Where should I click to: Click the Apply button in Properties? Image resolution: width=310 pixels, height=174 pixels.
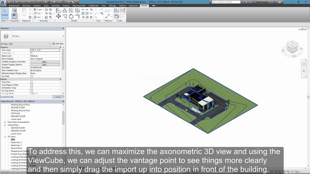[58, 97]
